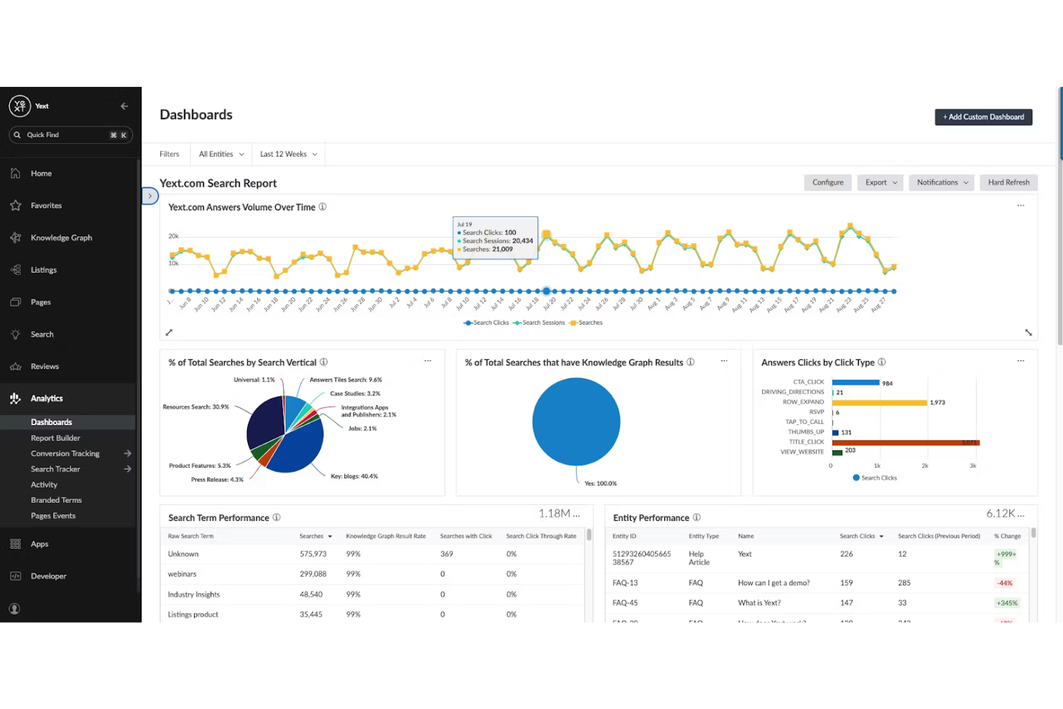
Task: Toggle Search Clicks legend in bar chart
Action: [875, 478]
